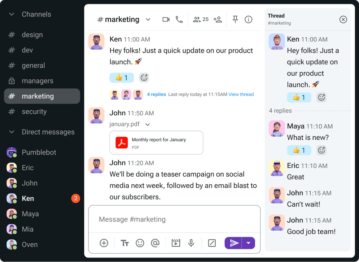Viewport: 359px width, 262px height.
Task: Open the emoji picker in message toolbar
Action: (x=140, y=243)
